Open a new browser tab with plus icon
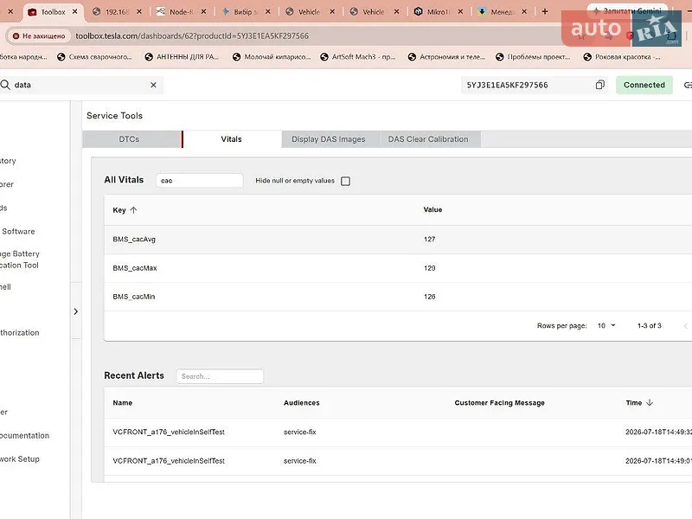 (x=545, y=11)
